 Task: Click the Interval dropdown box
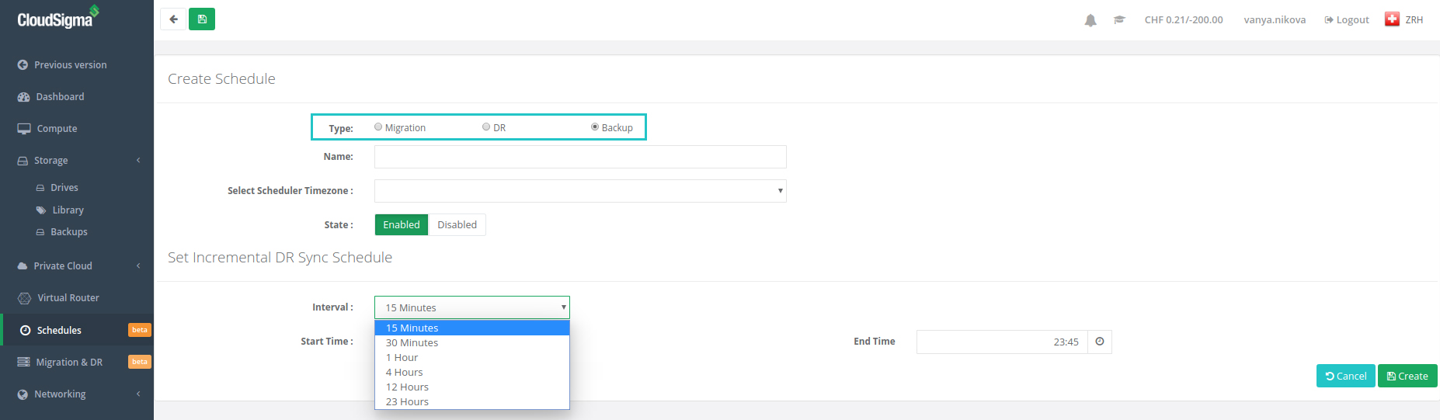click(x=472, y=307)
